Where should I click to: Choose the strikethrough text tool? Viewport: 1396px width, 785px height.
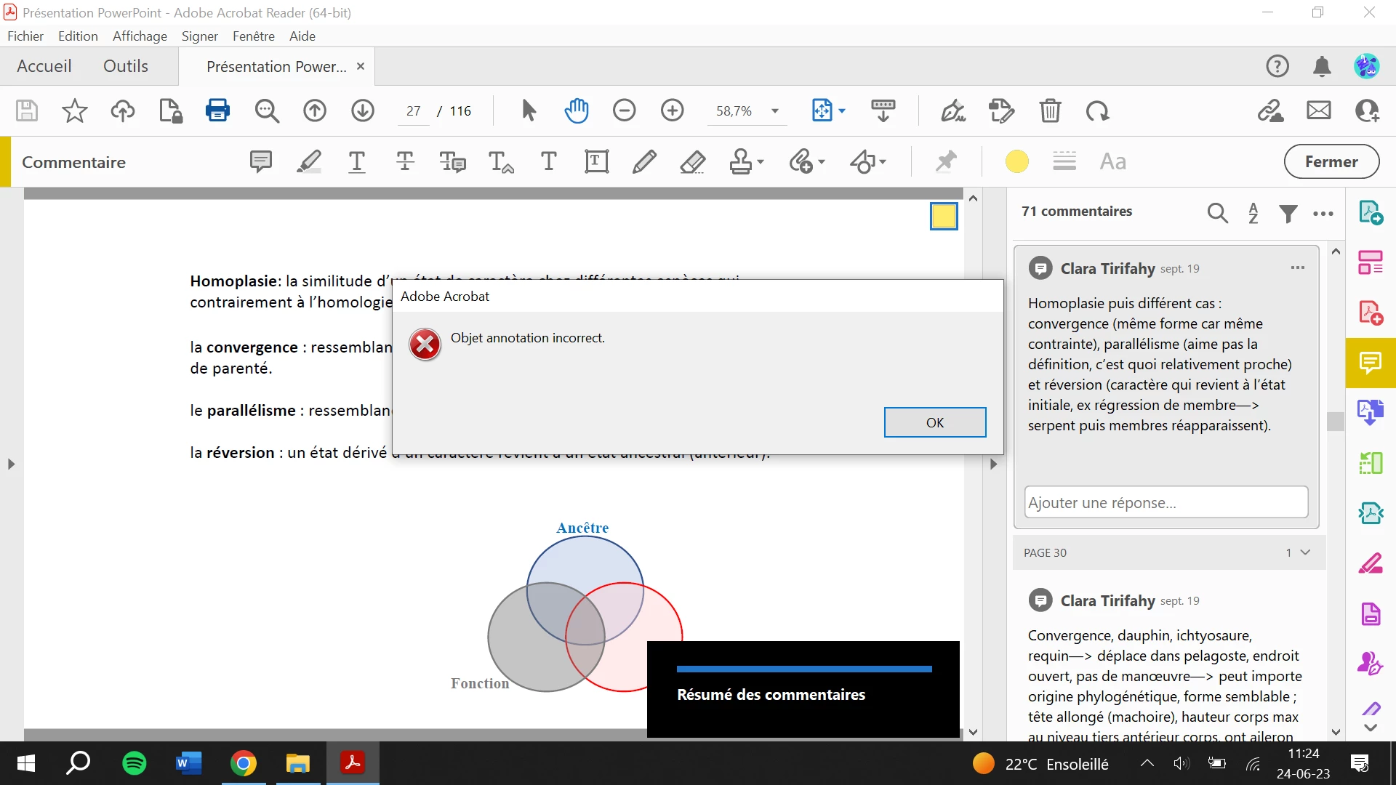pyautogui.click(x=405, y=161)
